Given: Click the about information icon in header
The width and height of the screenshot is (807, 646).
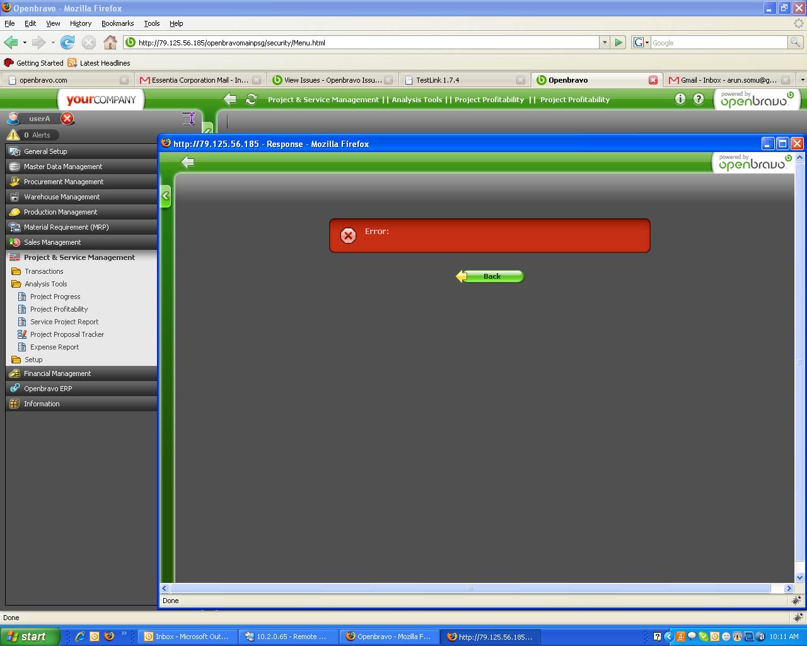Looking at the screenshot, I should pyautogui.click(x=680, y=99).
